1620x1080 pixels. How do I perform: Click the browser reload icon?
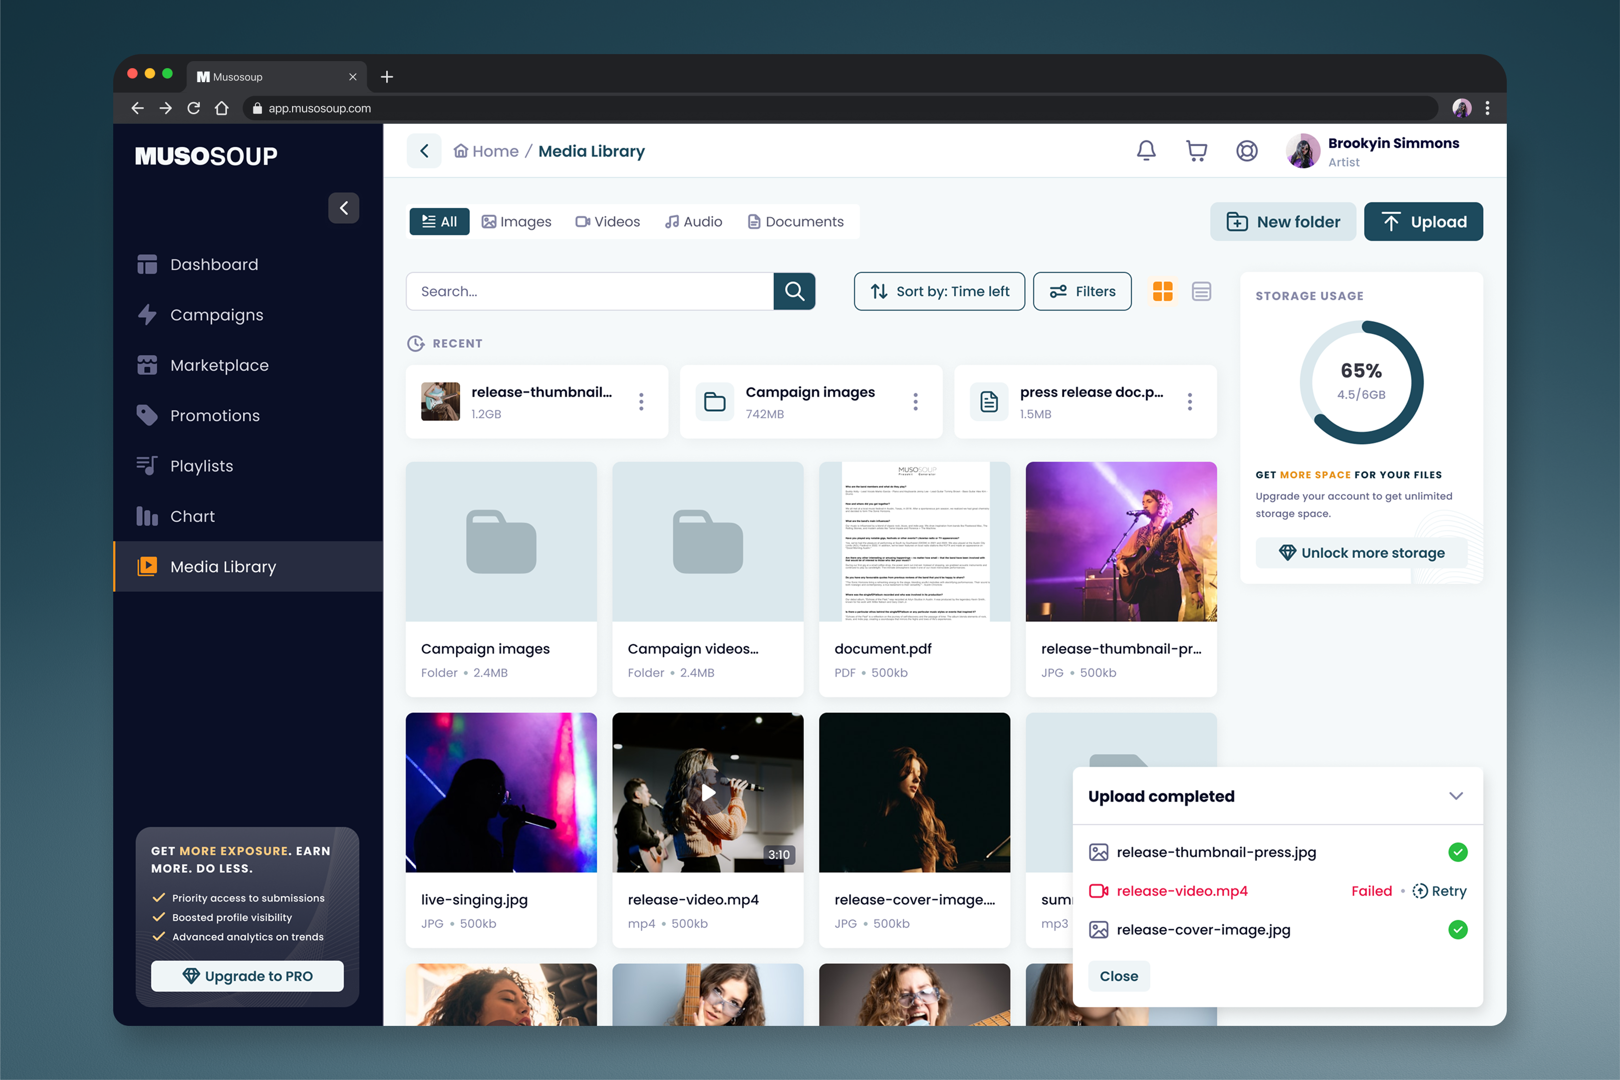193,108
